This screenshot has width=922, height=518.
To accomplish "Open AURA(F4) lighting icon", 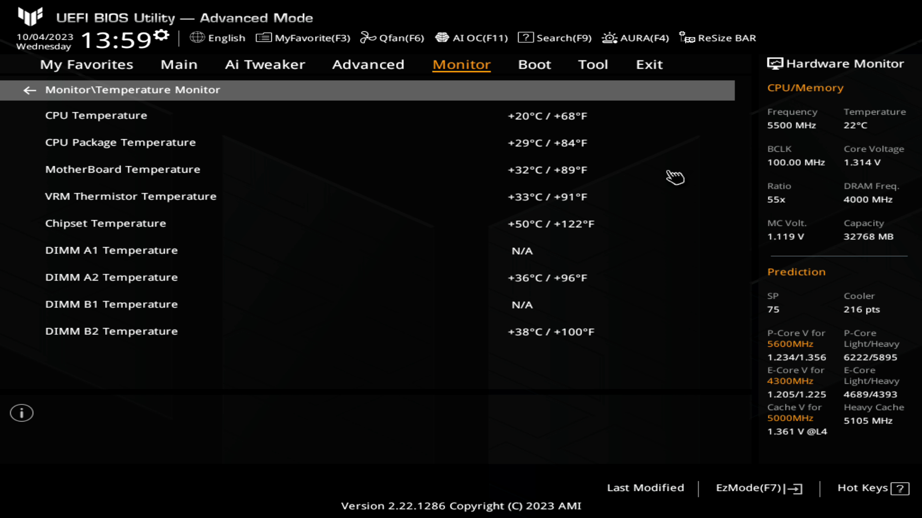I will [x=609, y=37].
